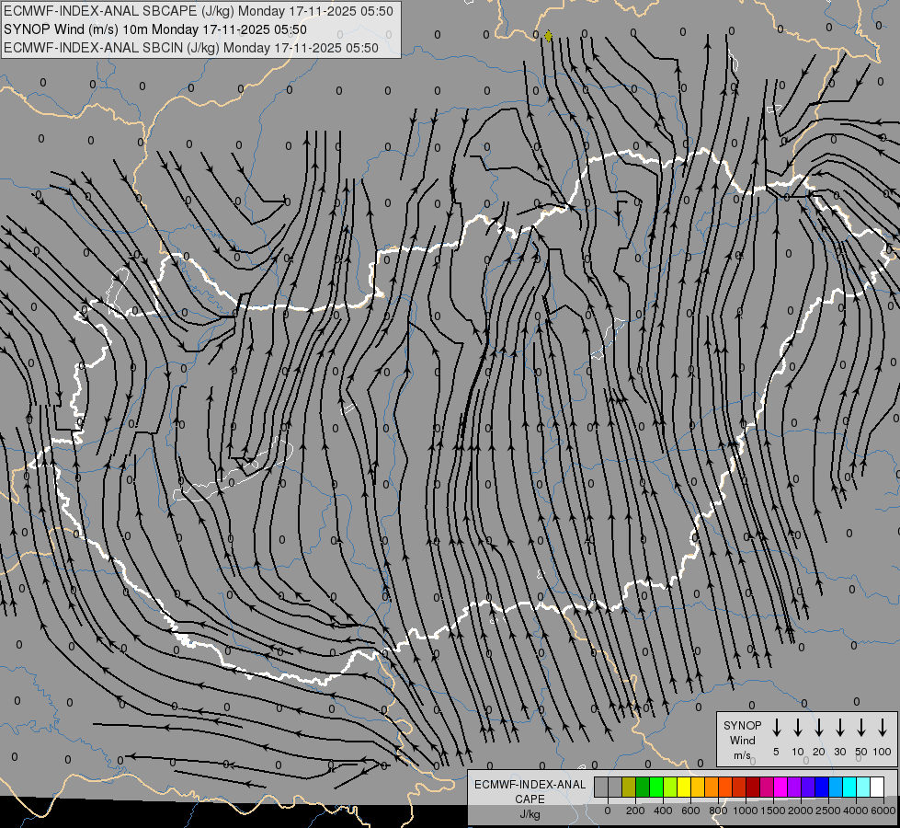Click the SBCIN layer title line
This screenshot has width=900, height=828.
pos(190,48)
